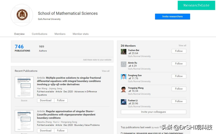Open Aimin Xu's placeholder avatar

point(123,64)
